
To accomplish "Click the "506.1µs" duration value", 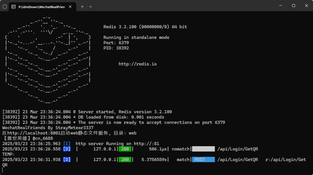I will [158, 149].
